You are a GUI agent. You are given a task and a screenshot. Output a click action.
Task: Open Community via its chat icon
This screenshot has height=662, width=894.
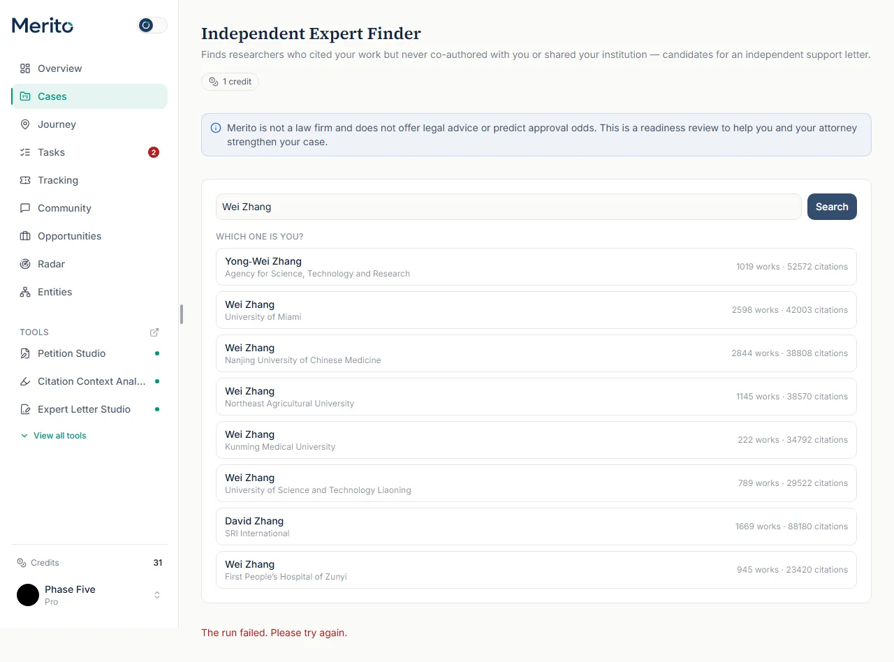25,208
